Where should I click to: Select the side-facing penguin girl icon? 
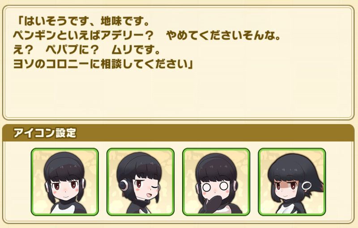pyautogui.click(x=292, y=182)
